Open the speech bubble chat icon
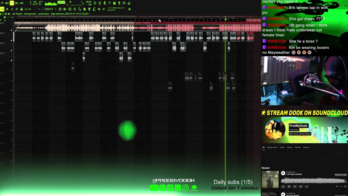Image resolution: width=348 pixels, height=196 pixels. pyautogui.click(x=124, y=3)
